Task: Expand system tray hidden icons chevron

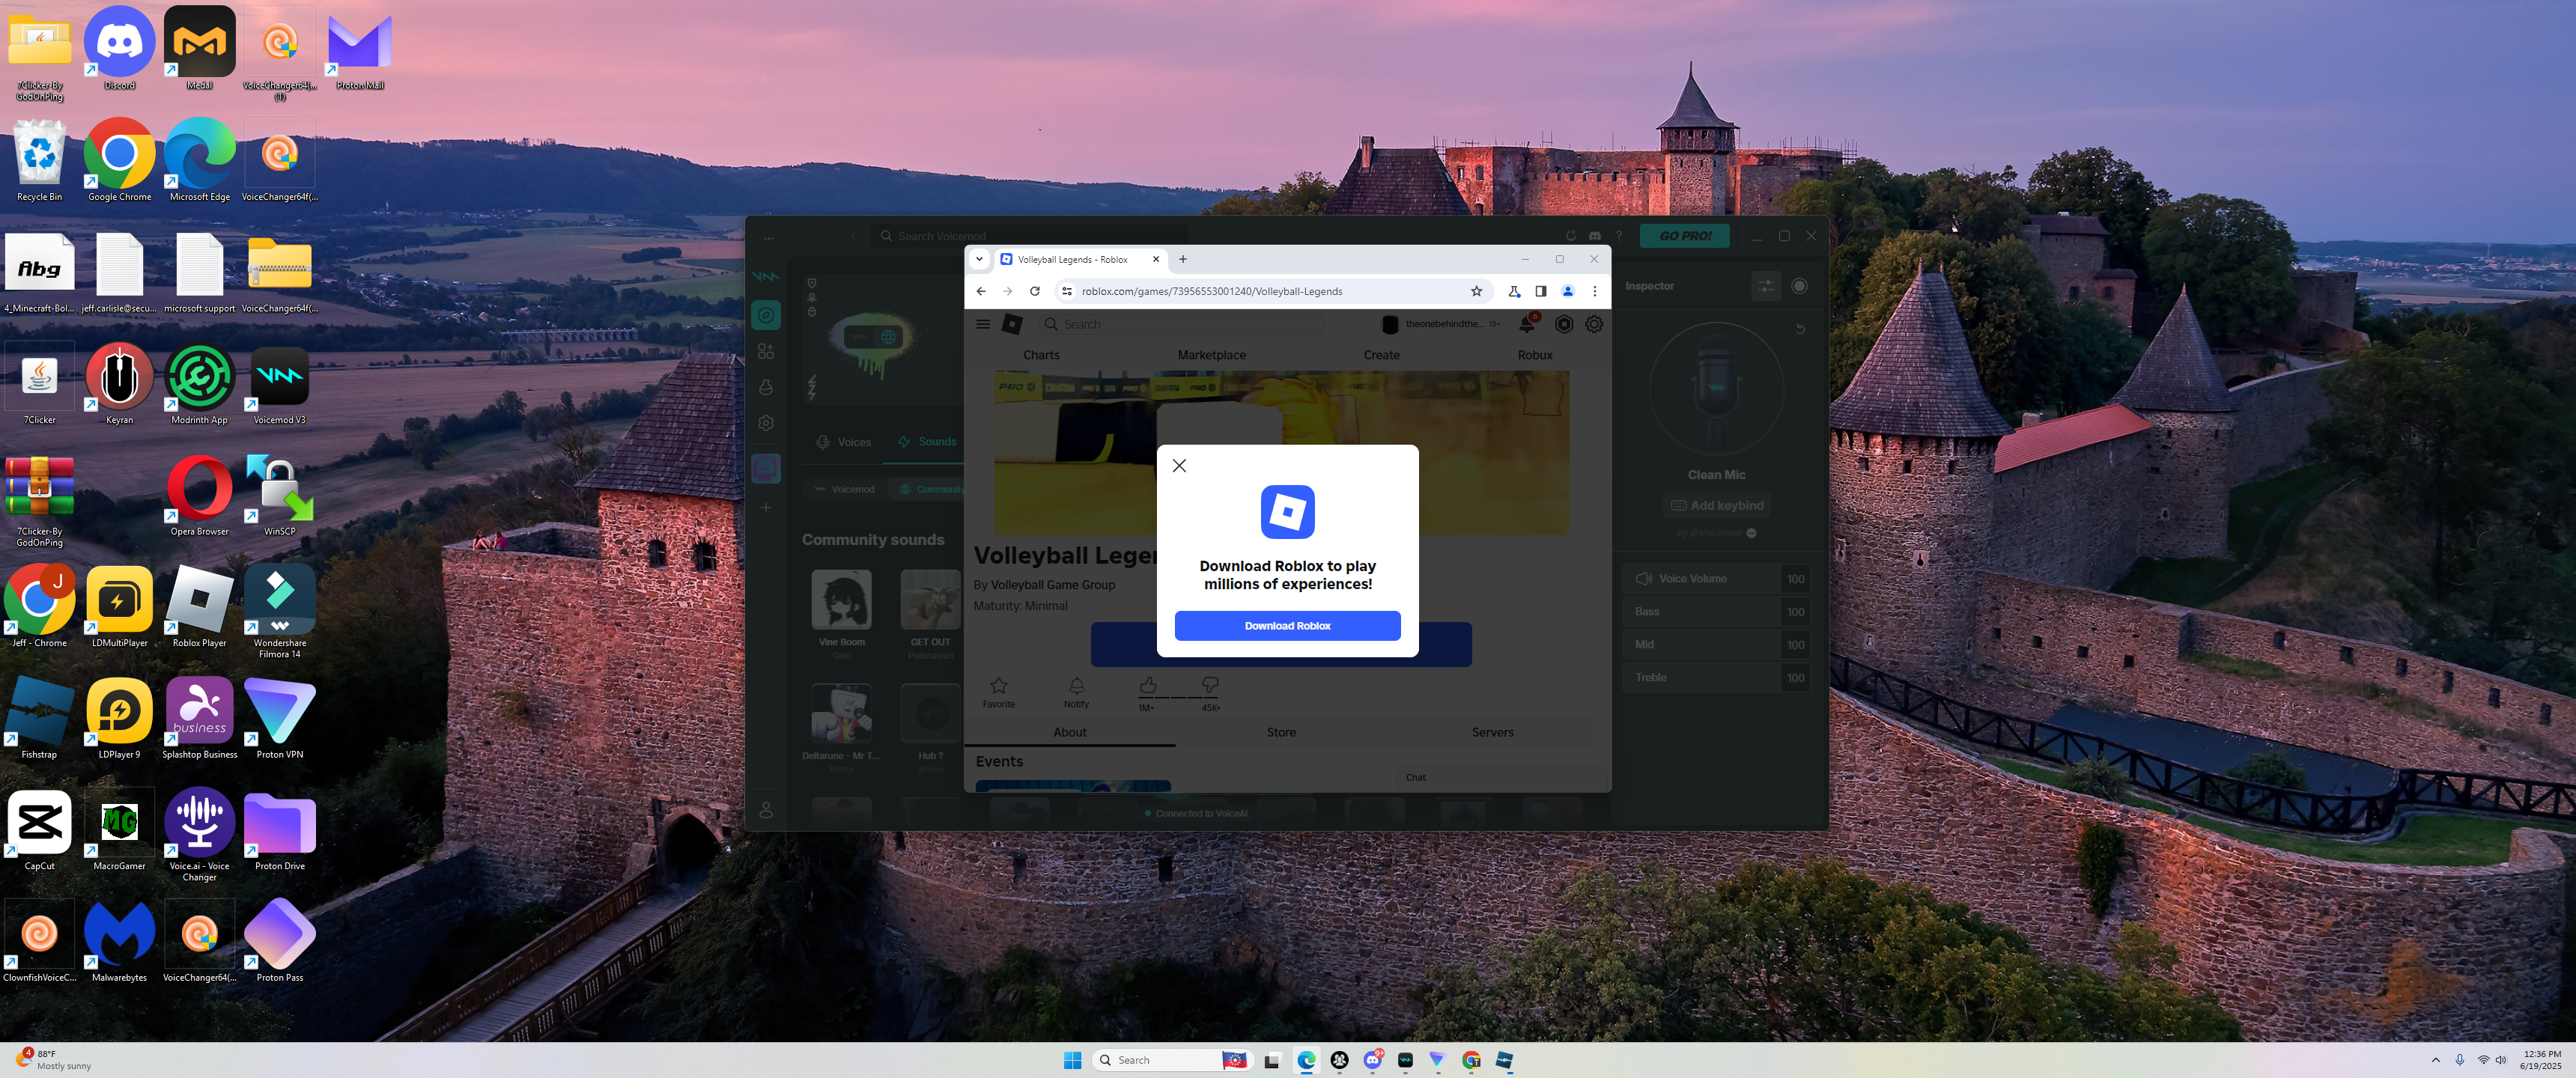Action: pyautogui.click(x=2435, y=1060)
